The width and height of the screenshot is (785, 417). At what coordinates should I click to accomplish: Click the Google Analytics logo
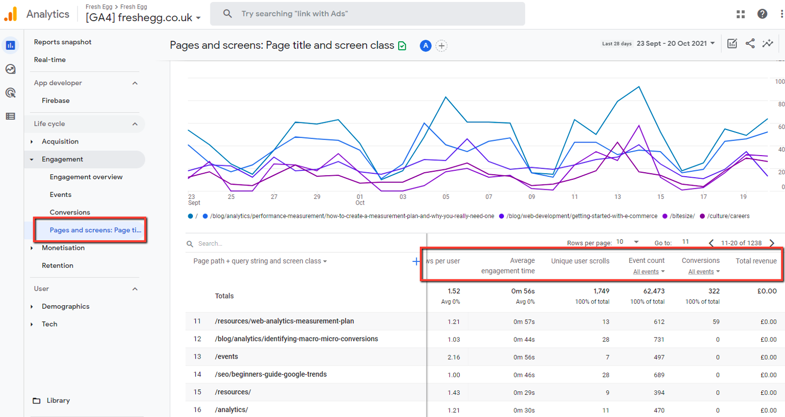(11, 14)
